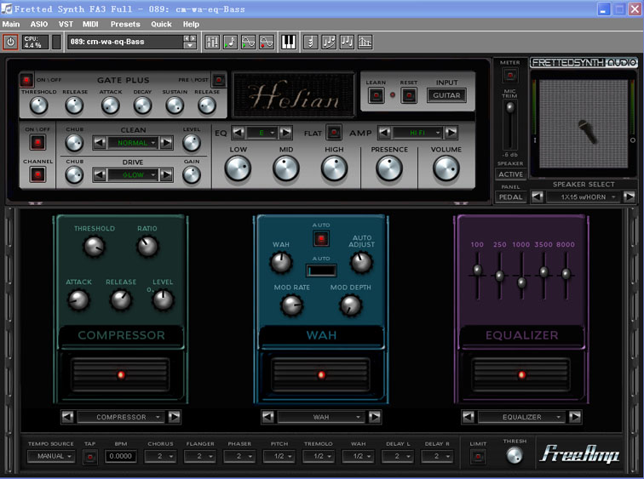
Task: Switch to the previous speaker cabinet arrow
Action: (x=538, y=197)
